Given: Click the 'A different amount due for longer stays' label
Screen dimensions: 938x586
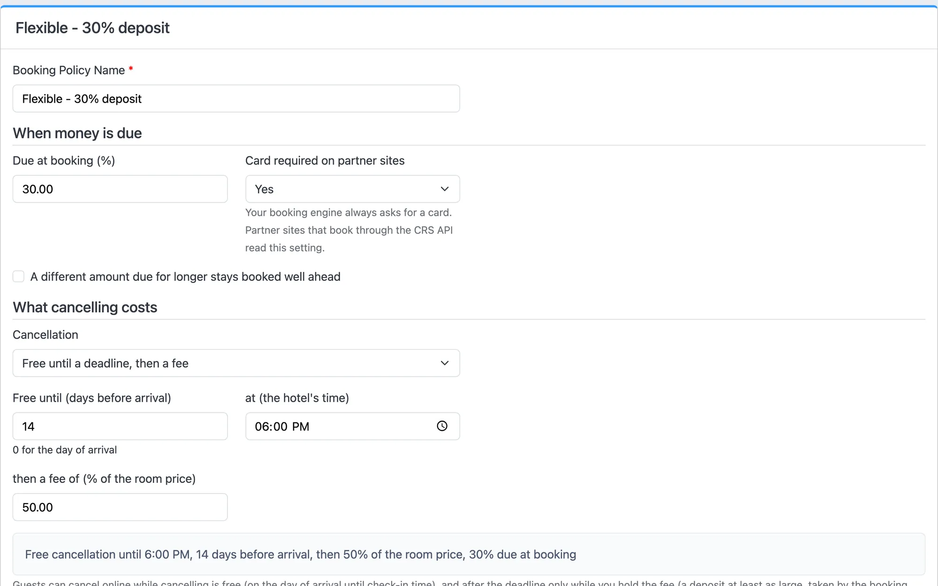Looking at the screenshot, I should (185, 277).
